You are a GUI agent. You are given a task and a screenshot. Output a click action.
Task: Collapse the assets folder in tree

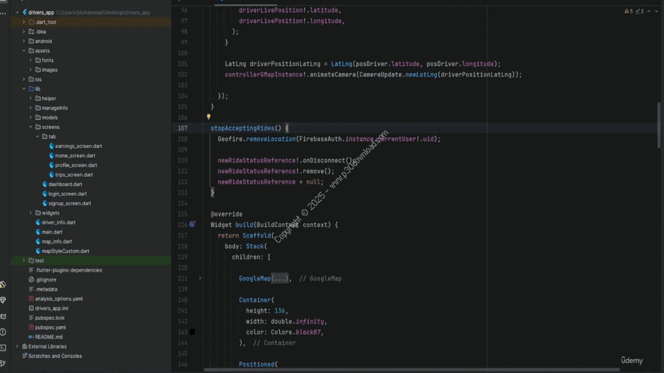24,51
